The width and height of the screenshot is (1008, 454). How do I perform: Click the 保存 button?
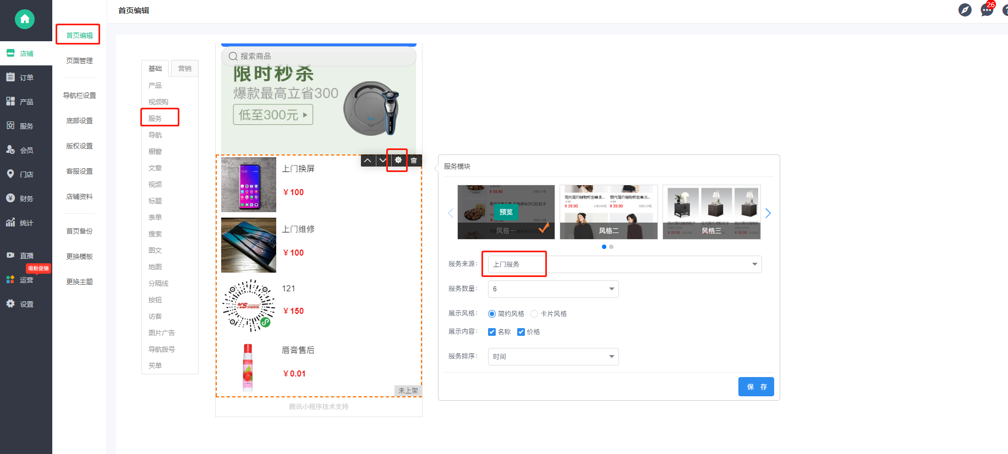click(756, 387)
